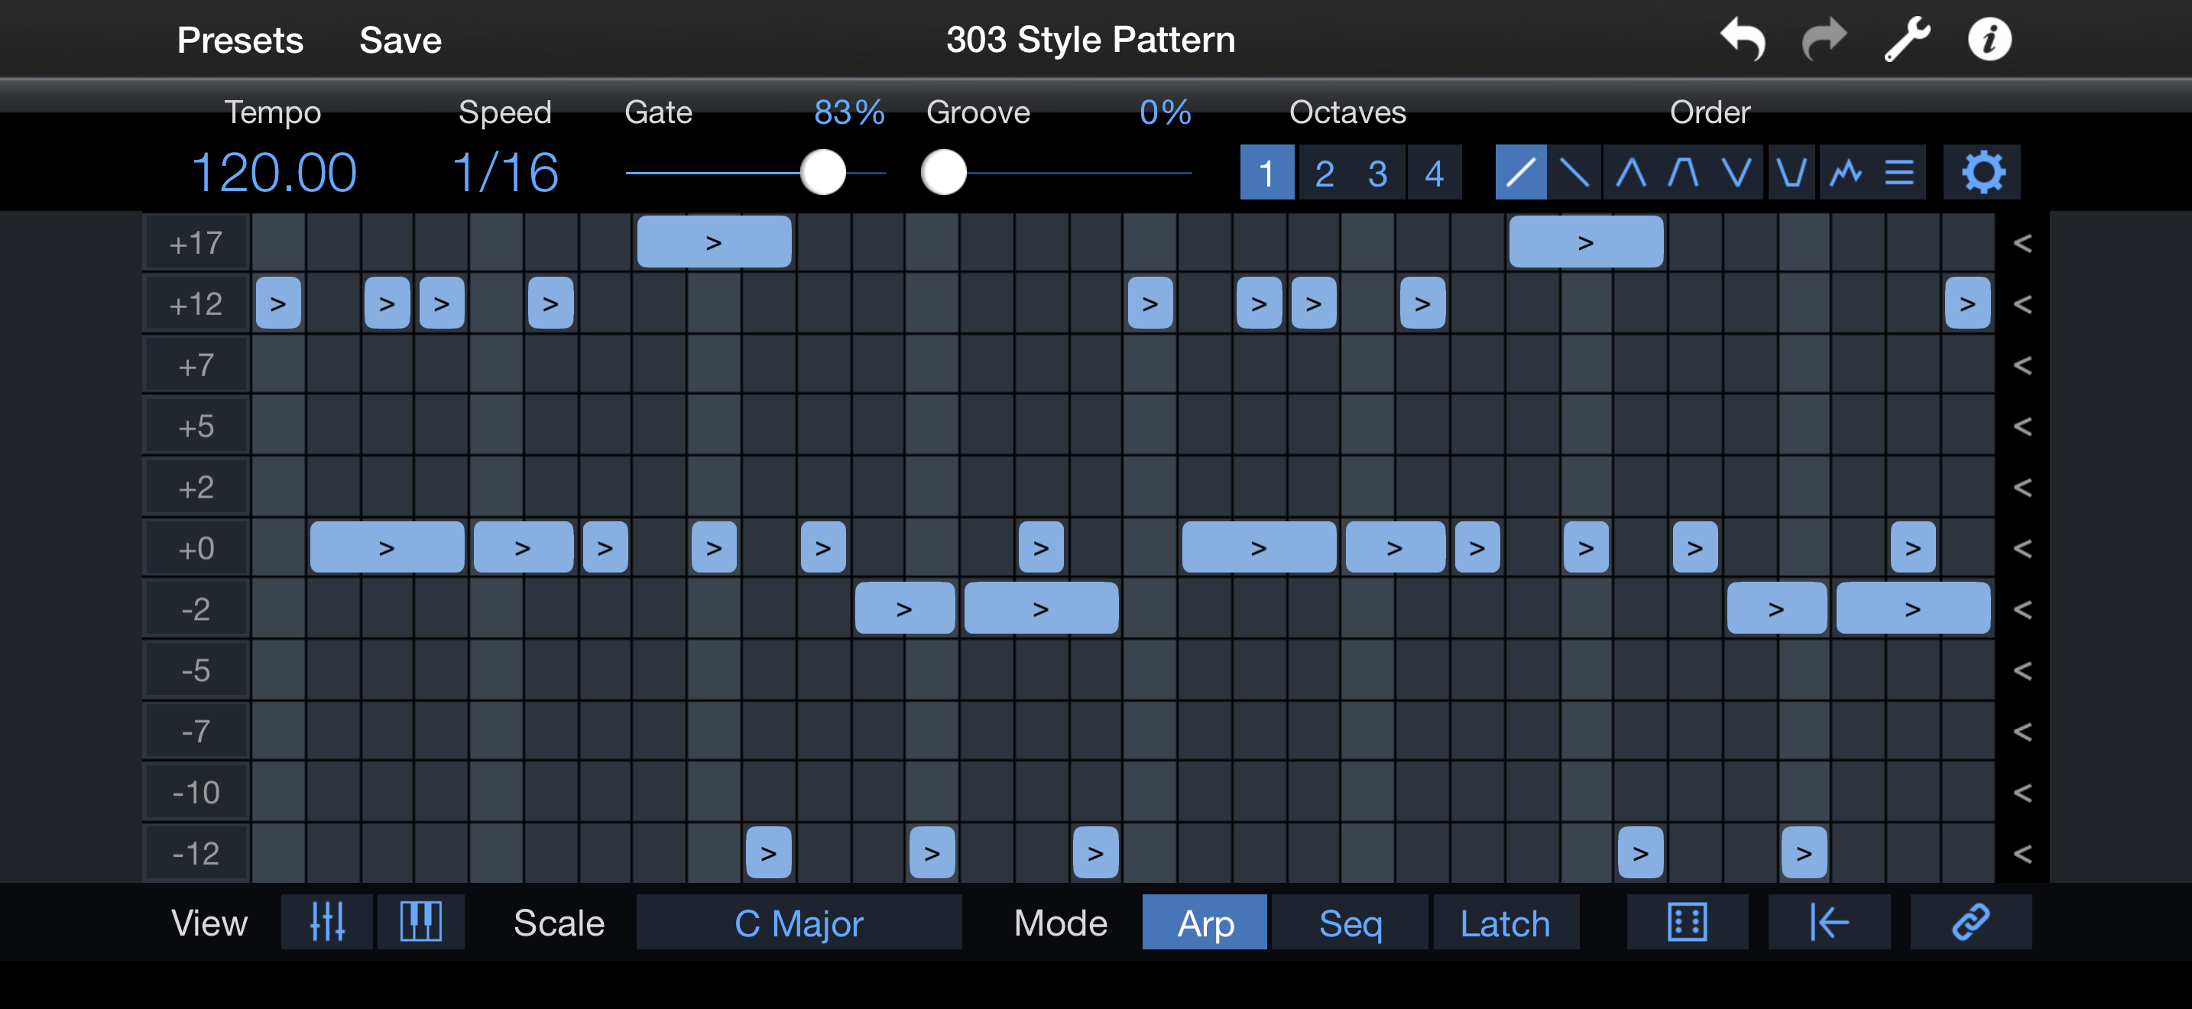Open the -5 row pitch selector
Image resolution: width=2192 pixels, height=1009 pixels.
point(196,670)
